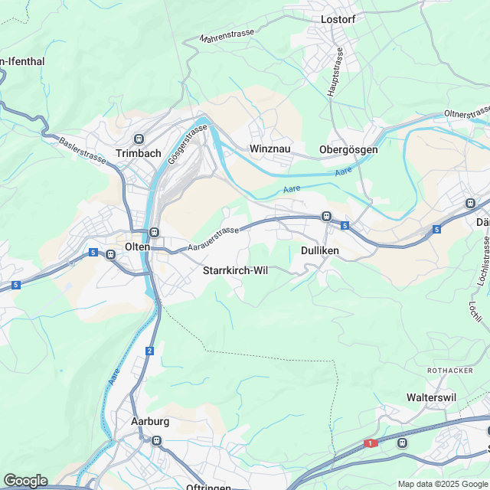Click the train station icon beside route 1
This screenshot has width=490, height=490.
pos(403,443)
